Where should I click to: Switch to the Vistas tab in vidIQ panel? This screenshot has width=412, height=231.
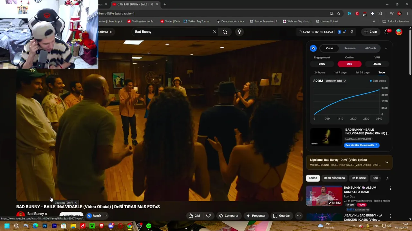330,48
